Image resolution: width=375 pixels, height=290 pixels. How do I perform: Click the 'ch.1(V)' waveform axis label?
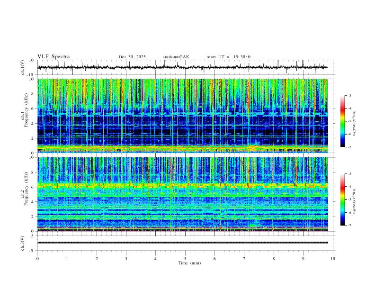point(23,67)
